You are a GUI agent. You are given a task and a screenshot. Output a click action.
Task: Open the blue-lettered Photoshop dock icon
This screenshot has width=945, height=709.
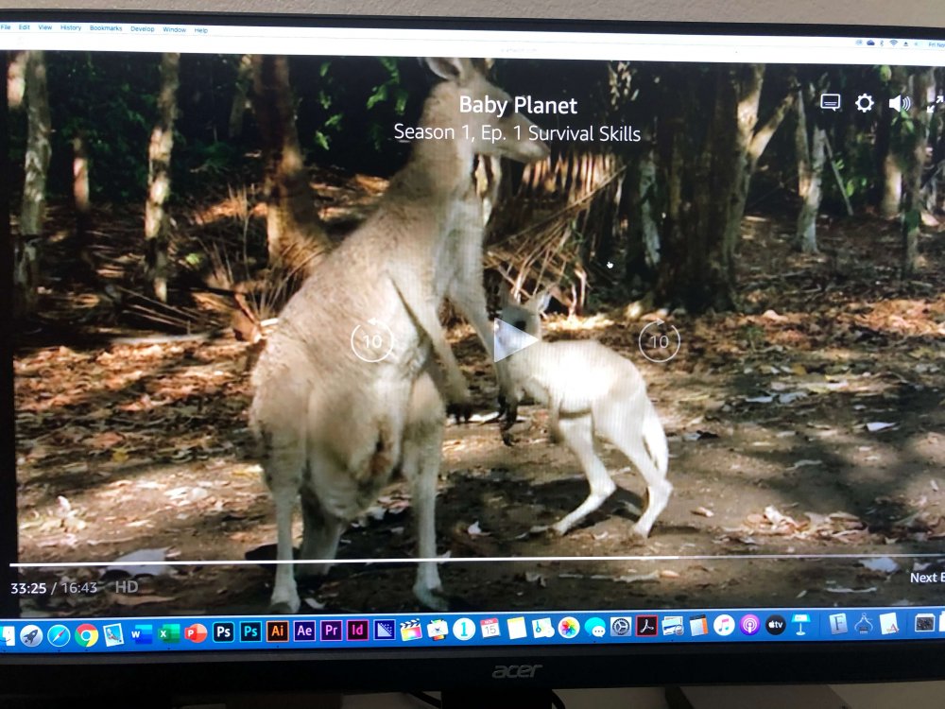(x=250, y=631)
